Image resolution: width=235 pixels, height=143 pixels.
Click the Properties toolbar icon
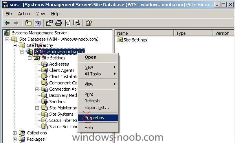[x=49, y=23]
